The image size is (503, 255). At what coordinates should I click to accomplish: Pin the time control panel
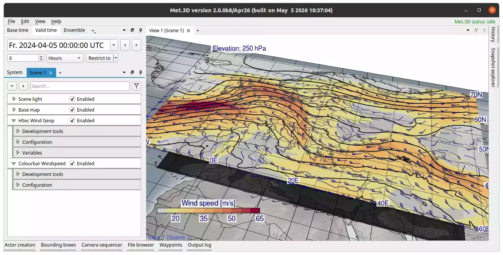tap(140, 30)
